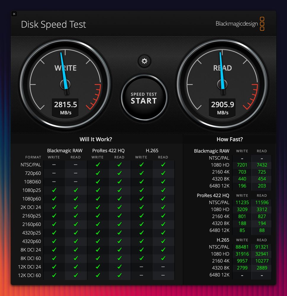Click the H.265 1080 HD write value 31916

242,254
